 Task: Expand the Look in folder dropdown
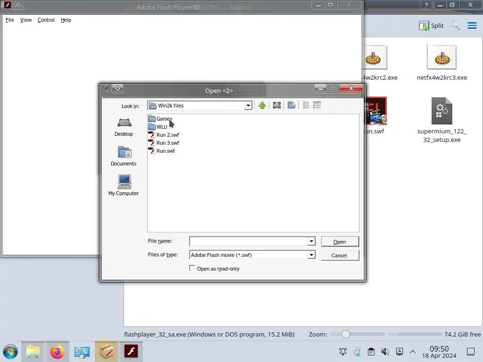(x=248, y=106)
